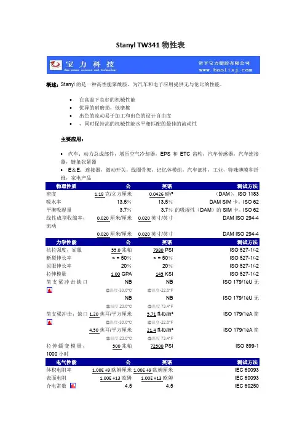Click the 概述 label in the overview line
The height and width of the screenshot is (432, 305).
point(52,84)
